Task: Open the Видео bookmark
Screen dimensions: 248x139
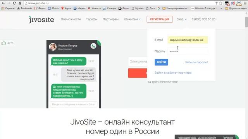Action: (124, 8)
